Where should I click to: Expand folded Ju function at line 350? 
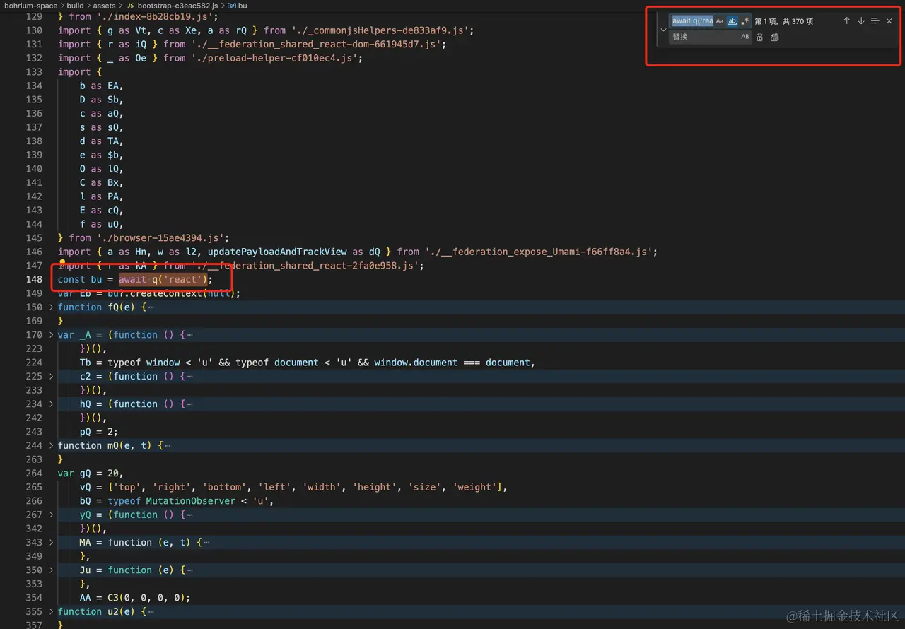click(52, 570)
